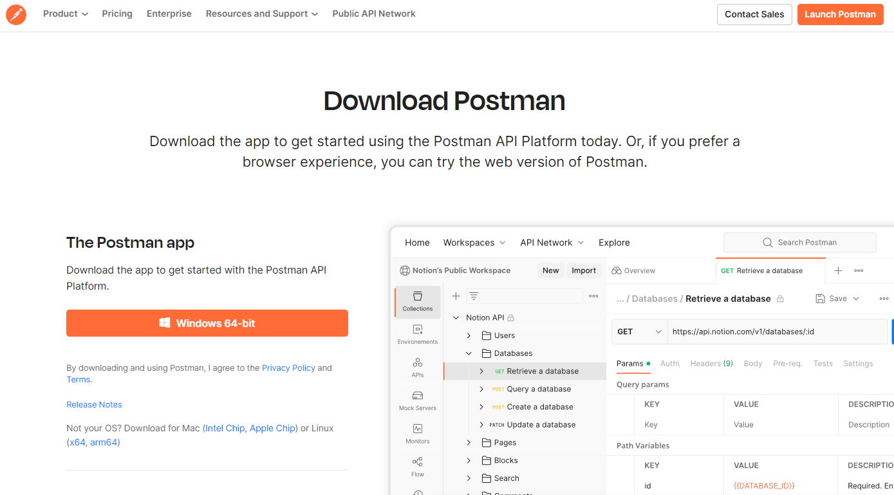Open the Product dropdown menu
Image resolution: width=894 pixels, height=495 pixels.
pos(66,14)
